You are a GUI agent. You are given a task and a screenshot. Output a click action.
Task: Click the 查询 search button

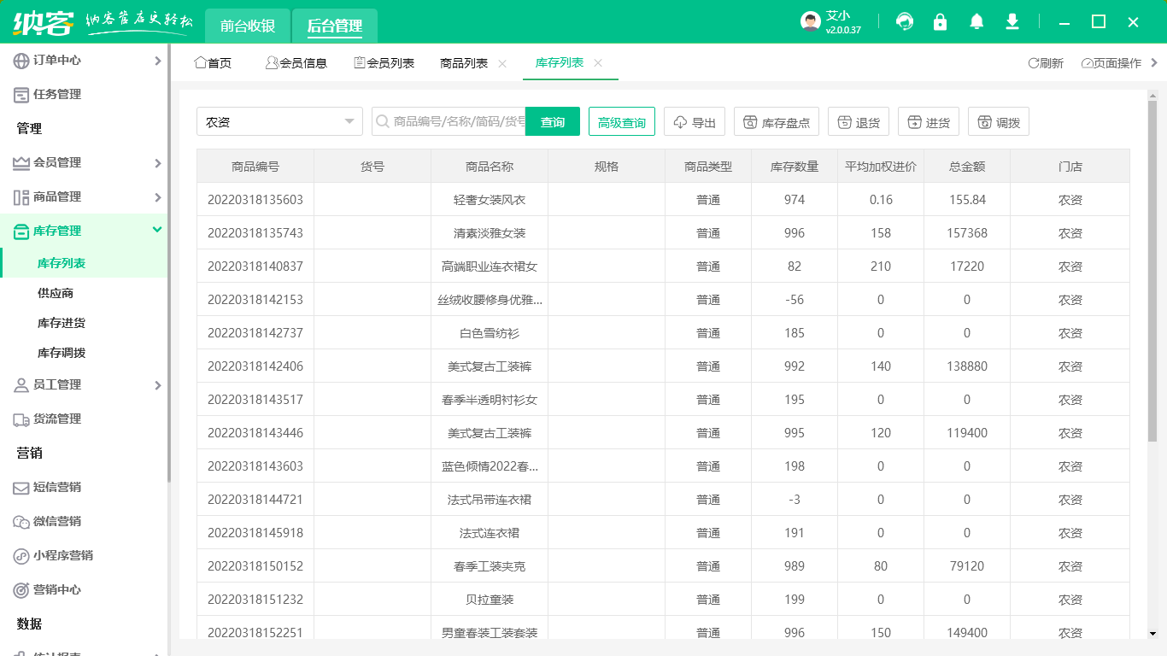[x=553, y=121]
